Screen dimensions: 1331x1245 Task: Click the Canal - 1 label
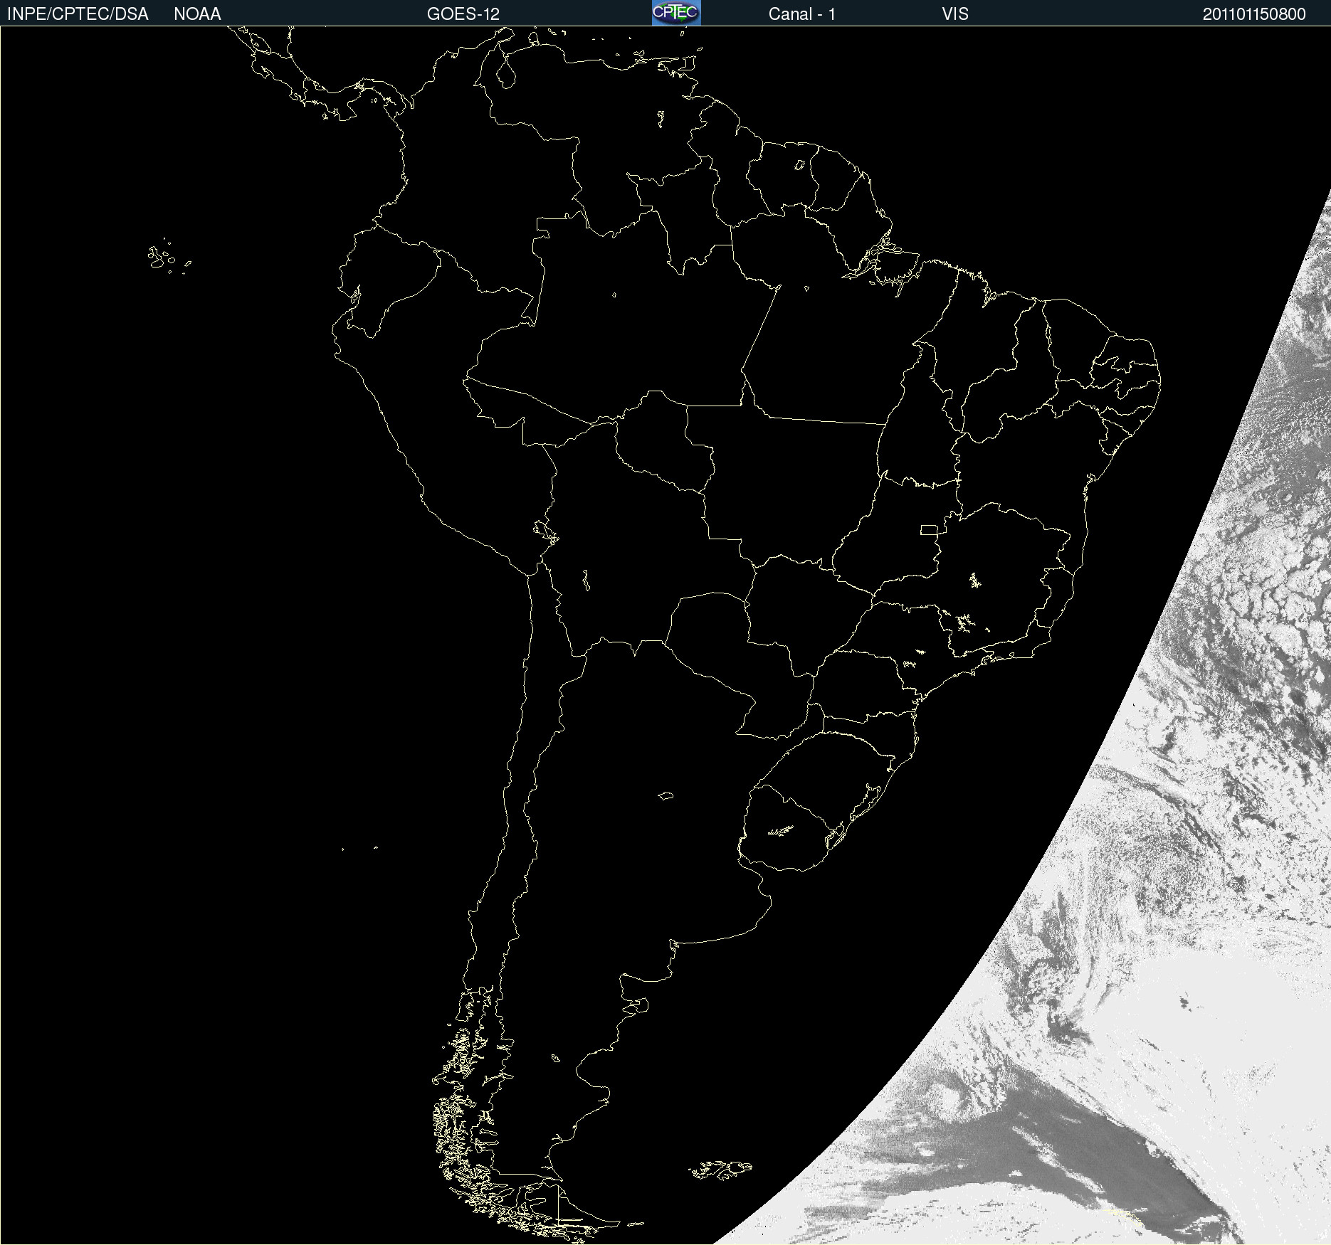pyautogui.click(x=802, y=14)
